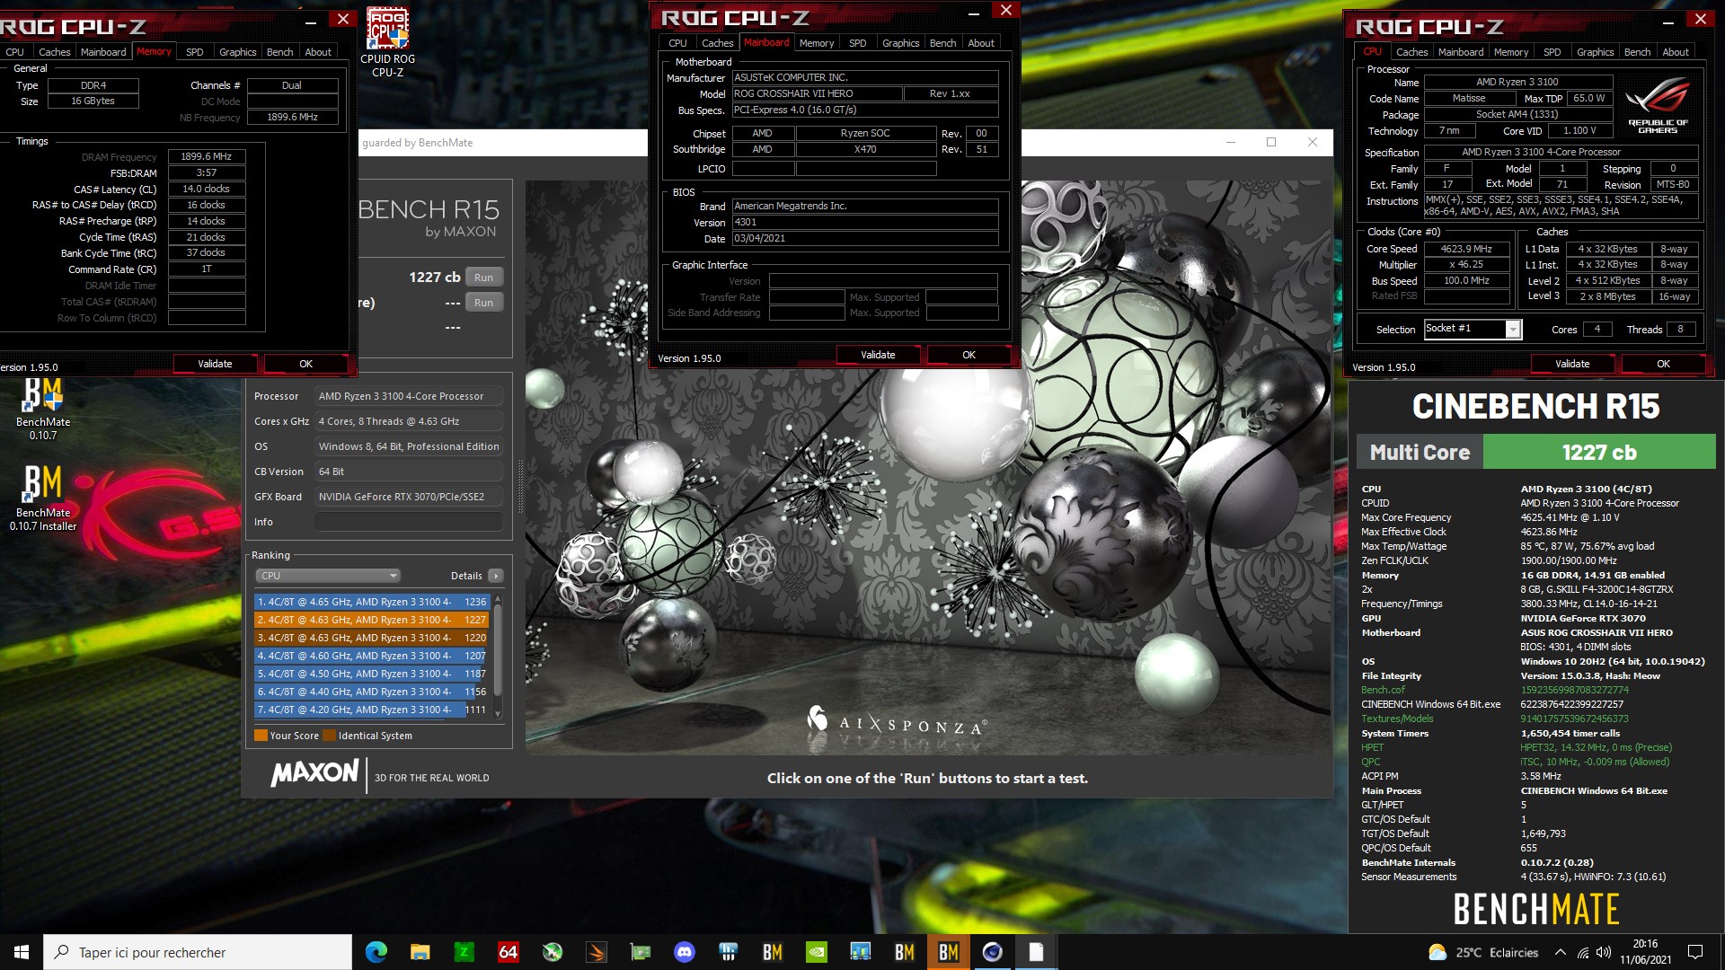Click the blue chip taskbar icon beside Discord

[x=729, y=952]
